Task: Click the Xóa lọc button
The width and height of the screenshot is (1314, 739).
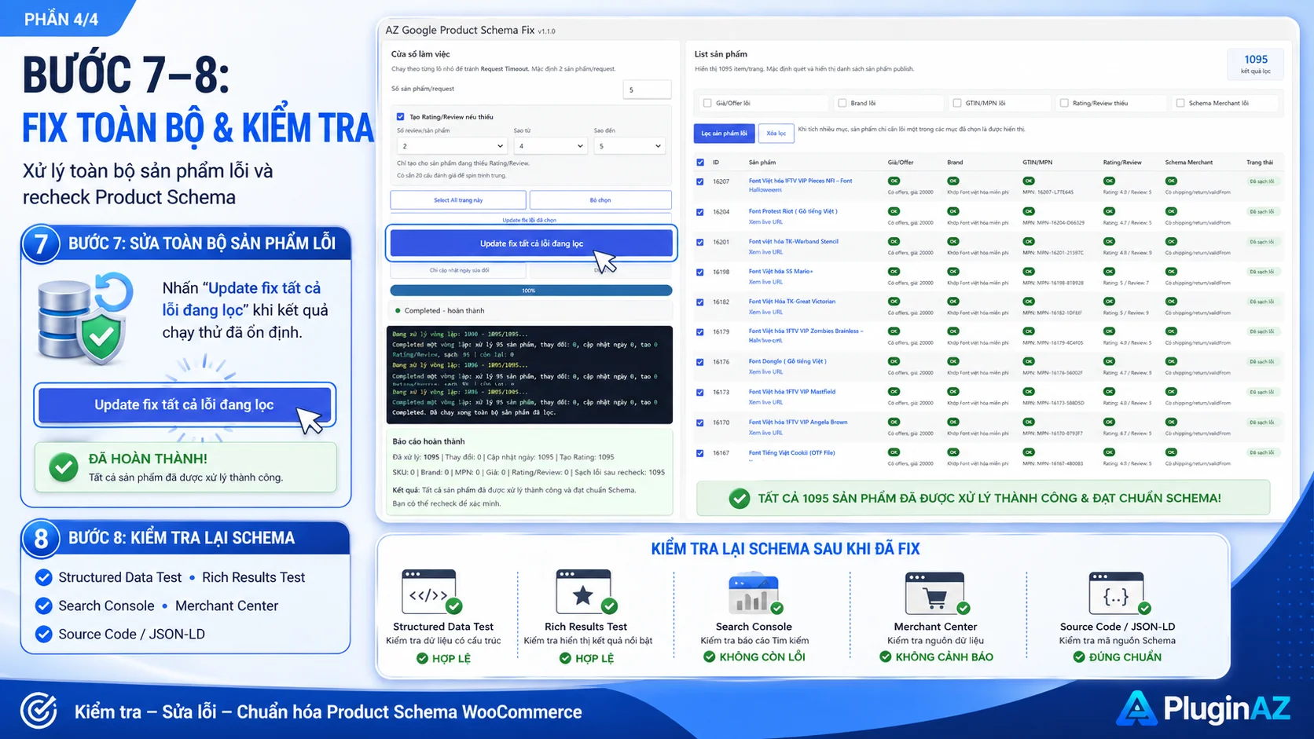Action: click(776, 134)
